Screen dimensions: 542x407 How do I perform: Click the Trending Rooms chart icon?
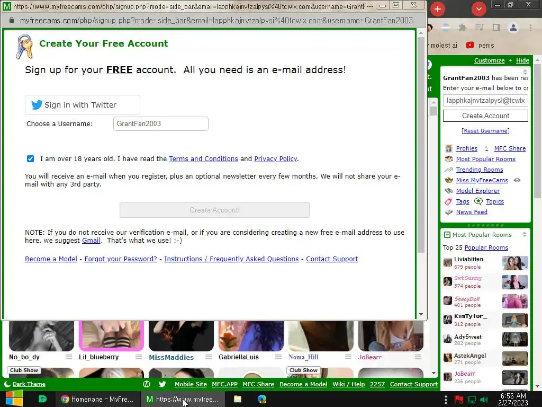coord(449,170)
